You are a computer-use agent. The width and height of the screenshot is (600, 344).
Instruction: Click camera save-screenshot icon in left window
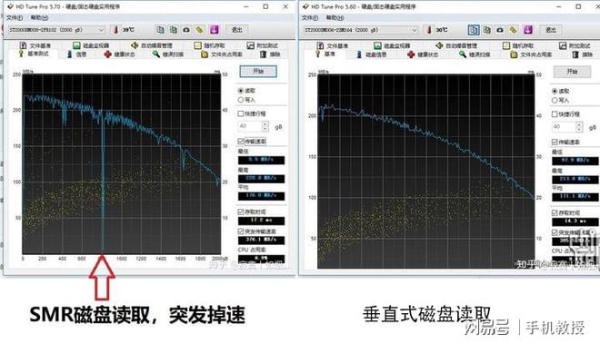tap(186, 30)
